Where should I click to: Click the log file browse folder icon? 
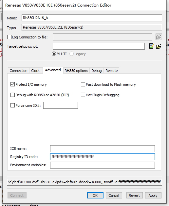click(x=159, y=37)
